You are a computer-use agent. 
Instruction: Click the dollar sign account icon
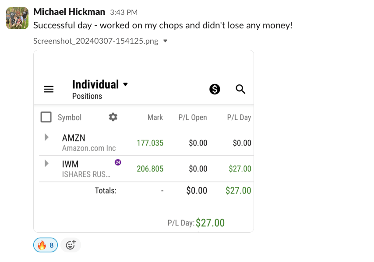(215, 89)
